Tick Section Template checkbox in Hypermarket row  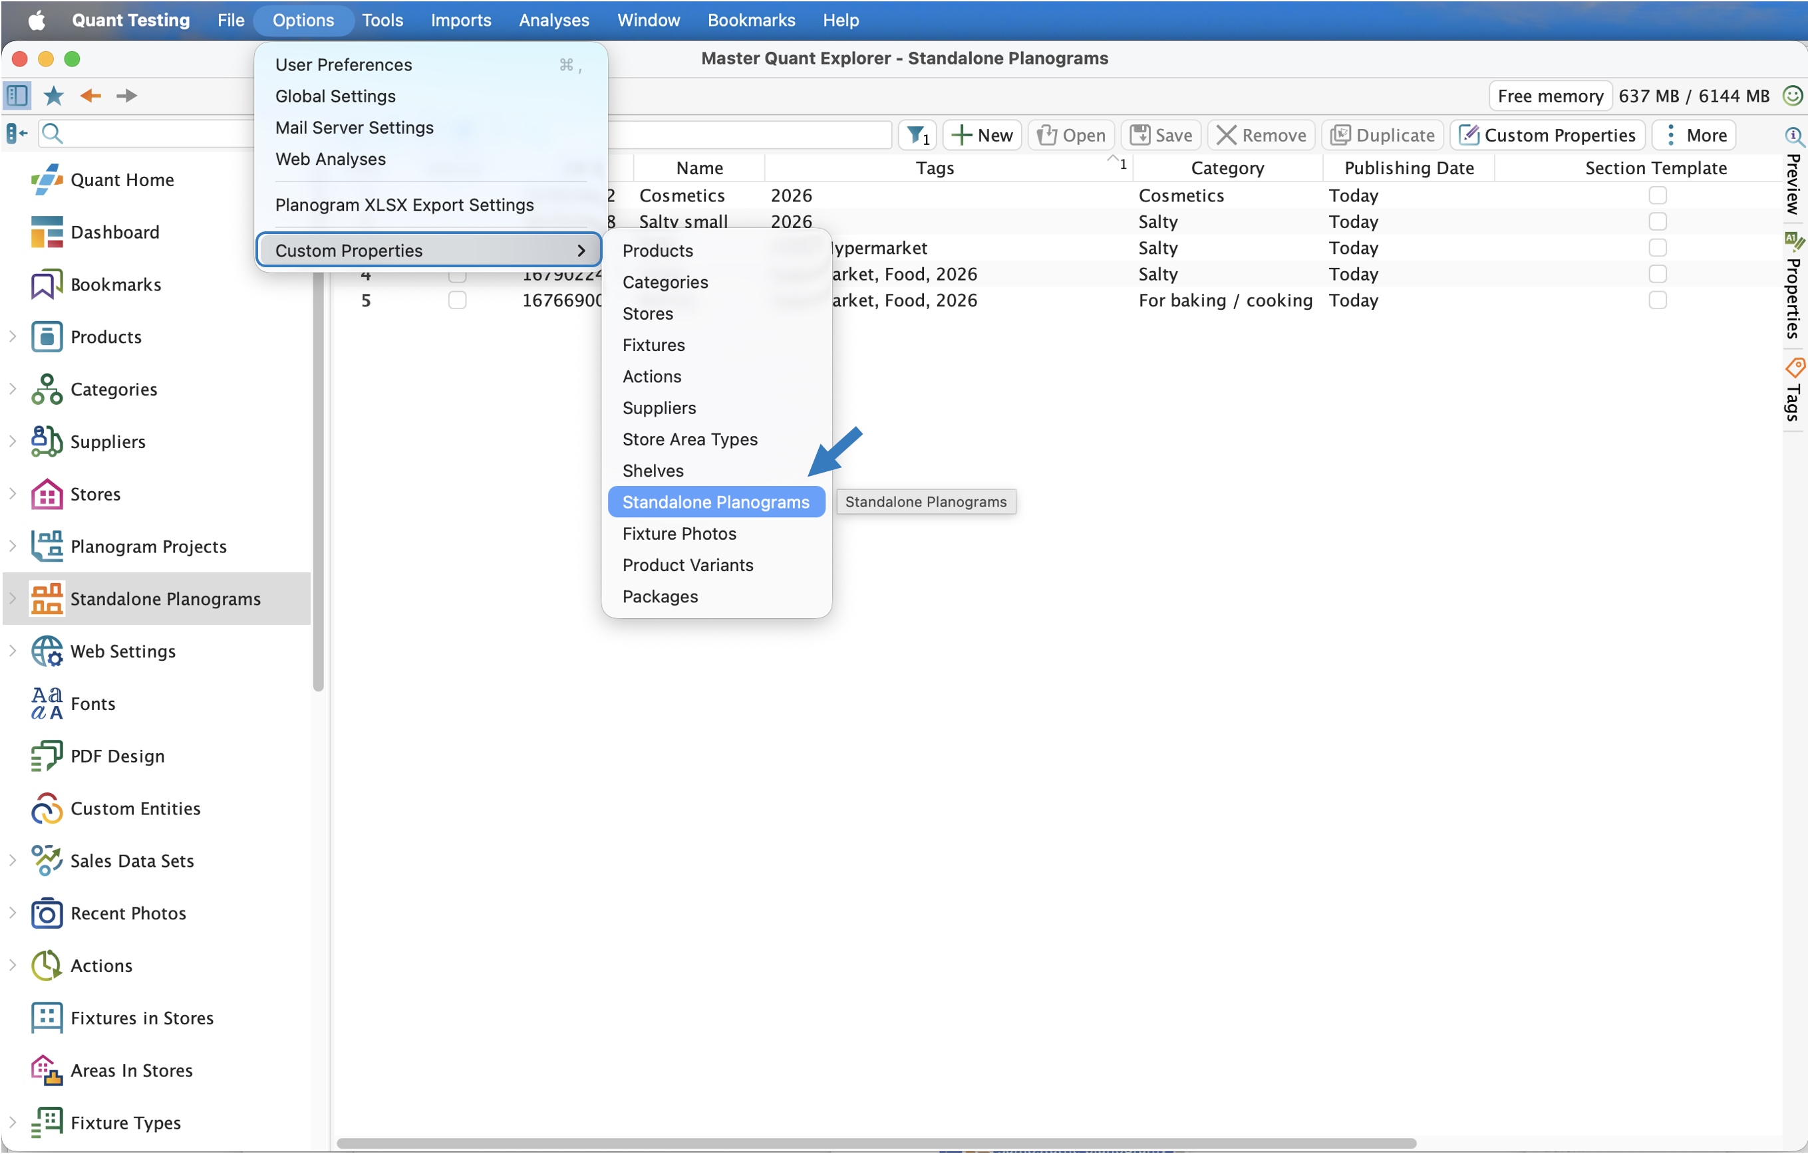coord(1658,249)
